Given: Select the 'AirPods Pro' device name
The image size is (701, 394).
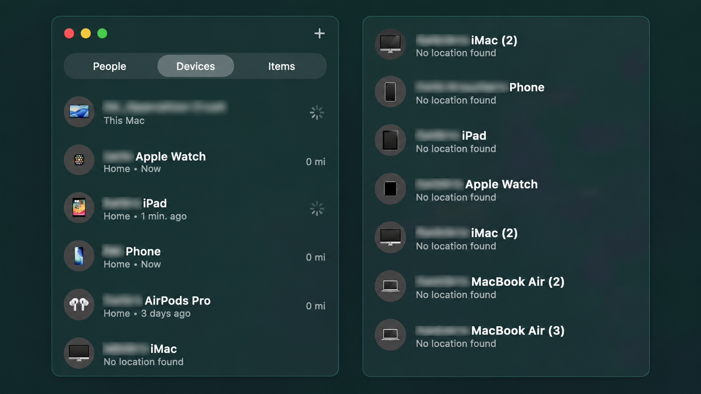Looking at the screenshot, I should pos(178,301).
